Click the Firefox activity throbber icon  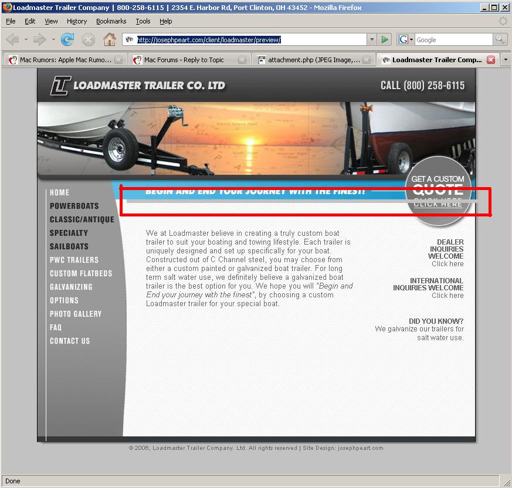click(x=503, y=21)
